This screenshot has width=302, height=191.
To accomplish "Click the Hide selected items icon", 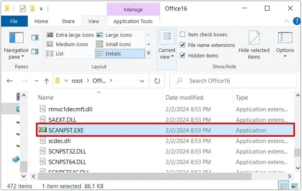I will pos(254,38).
